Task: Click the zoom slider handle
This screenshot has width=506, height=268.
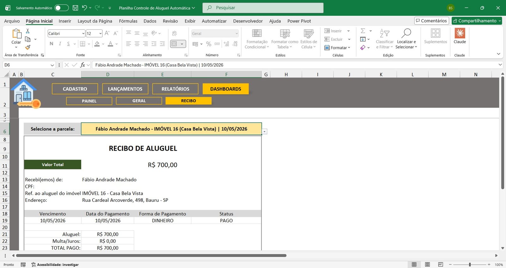Action: tap(470, 265)
